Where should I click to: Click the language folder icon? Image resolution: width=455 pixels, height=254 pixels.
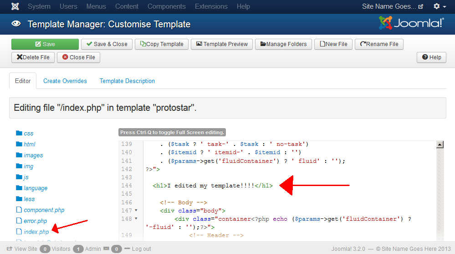click(19, 188)
